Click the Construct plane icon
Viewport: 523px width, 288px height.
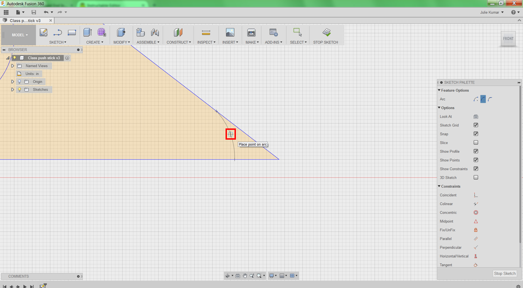(x=178, y=32)
